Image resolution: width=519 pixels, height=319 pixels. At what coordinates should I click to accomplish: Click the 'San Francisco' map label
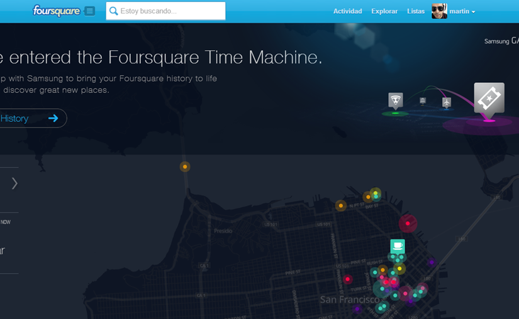(350, 300)
